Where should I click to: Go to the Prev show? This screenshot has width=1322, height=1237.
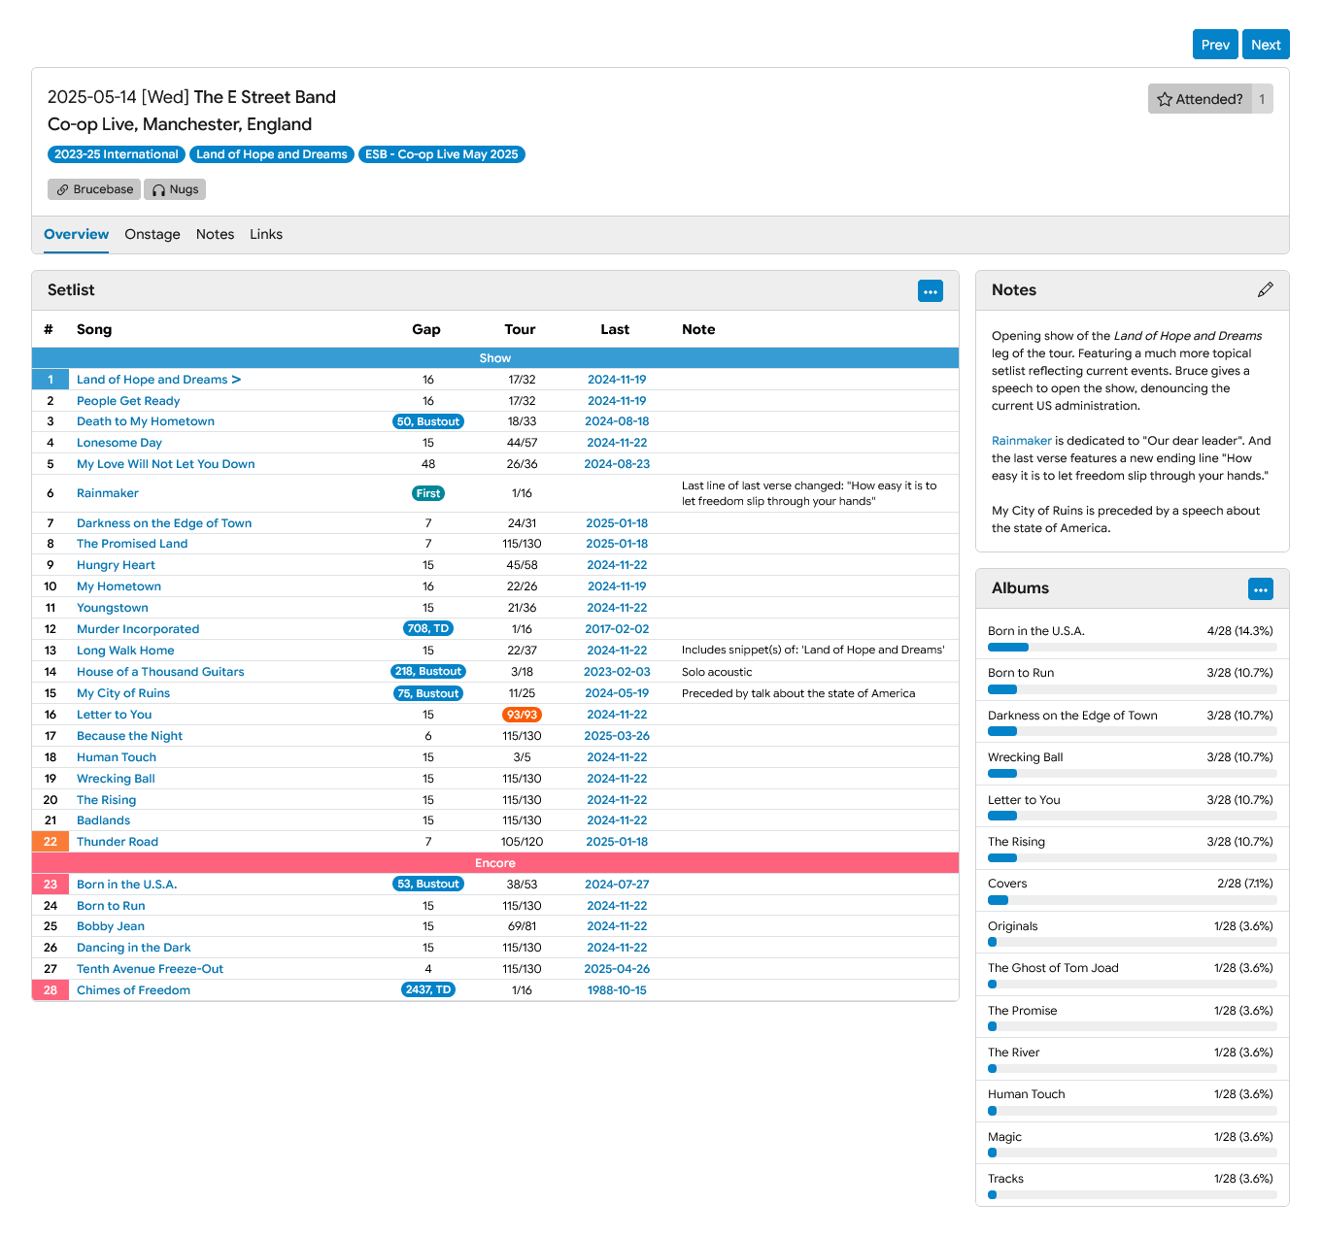click(x=1214, y=45)
